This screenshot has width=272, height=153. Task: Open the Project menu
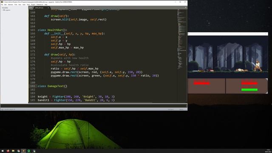tap(33, 5)
